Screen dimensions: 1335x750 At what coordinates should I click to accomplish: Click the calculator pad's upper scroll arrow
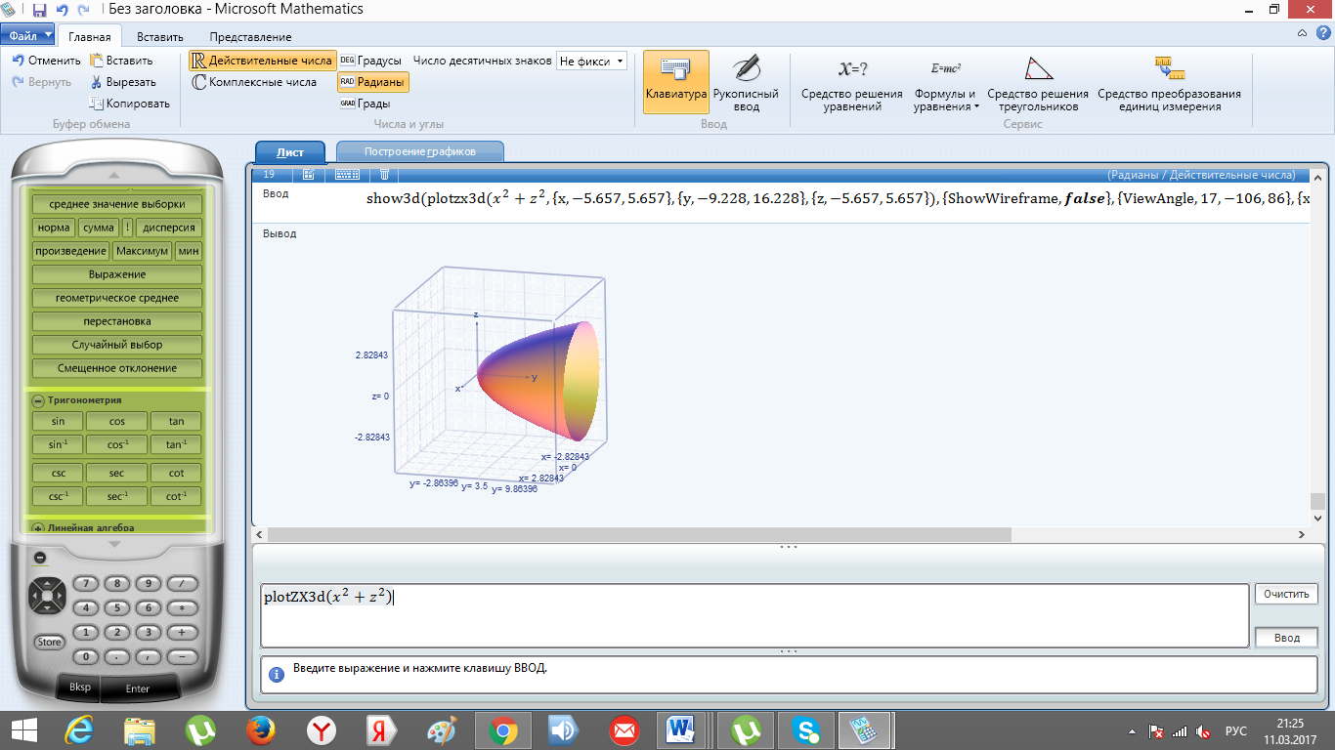(114, 176)
